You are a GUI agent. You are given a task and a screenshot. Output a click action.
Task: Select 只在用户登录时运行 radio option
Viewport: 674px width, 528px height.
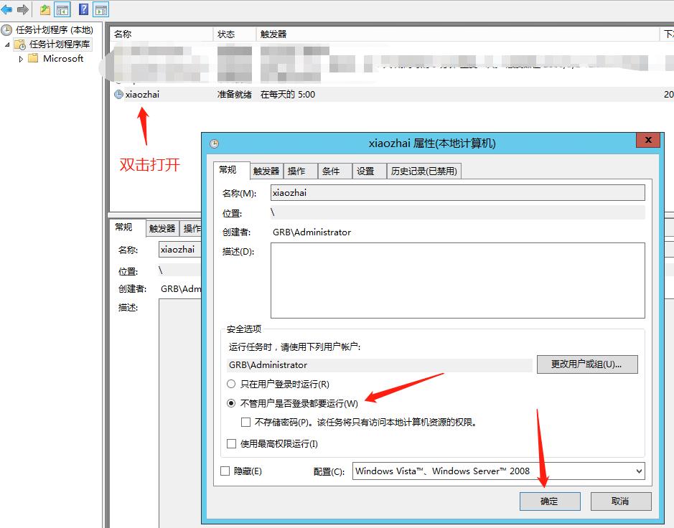[231, 384]
